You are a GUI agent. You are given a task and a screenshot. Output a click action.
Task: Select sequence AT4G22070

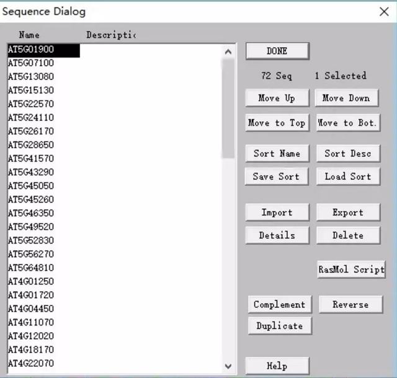pyautogui.click(x=31, y=364)
